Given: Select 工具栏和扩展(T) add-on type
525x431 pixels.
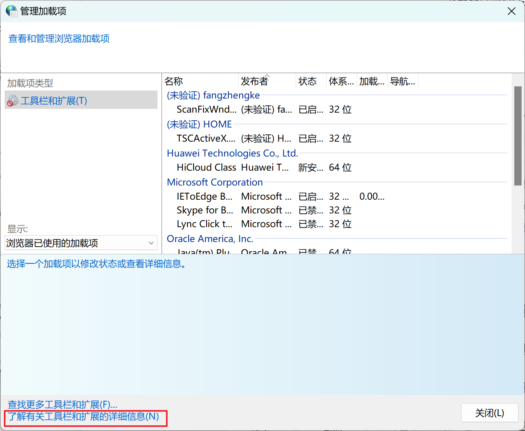Looking at the screenshot, I should 81,100.
